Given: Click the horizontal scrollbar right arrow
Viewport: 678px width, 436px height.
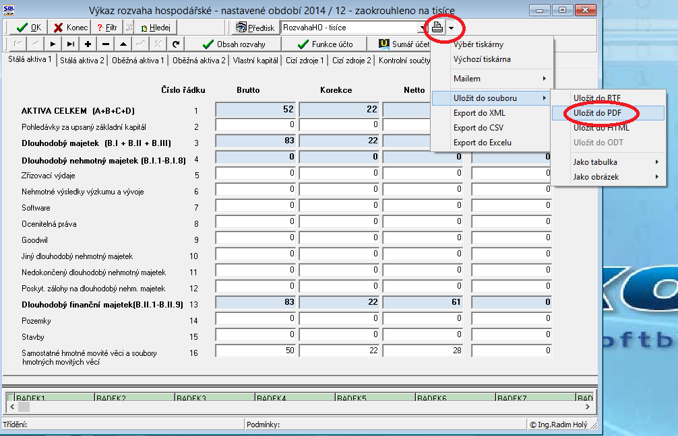Looking at the screenshot, I should 587,406.
